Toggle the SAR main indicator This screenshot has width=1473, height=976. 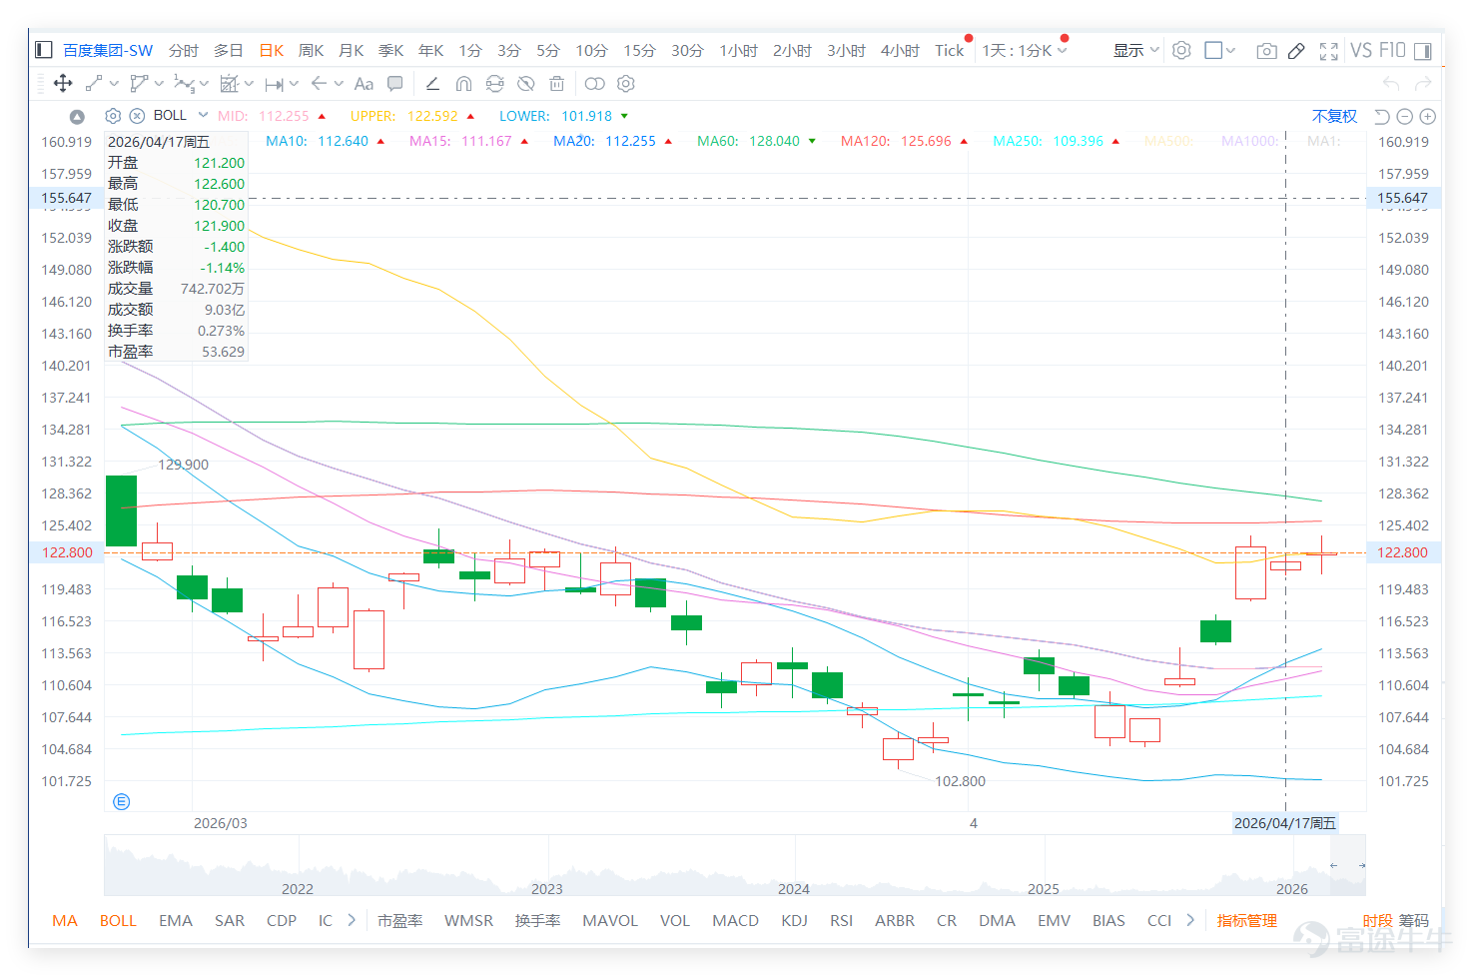[x=230, y=920]
